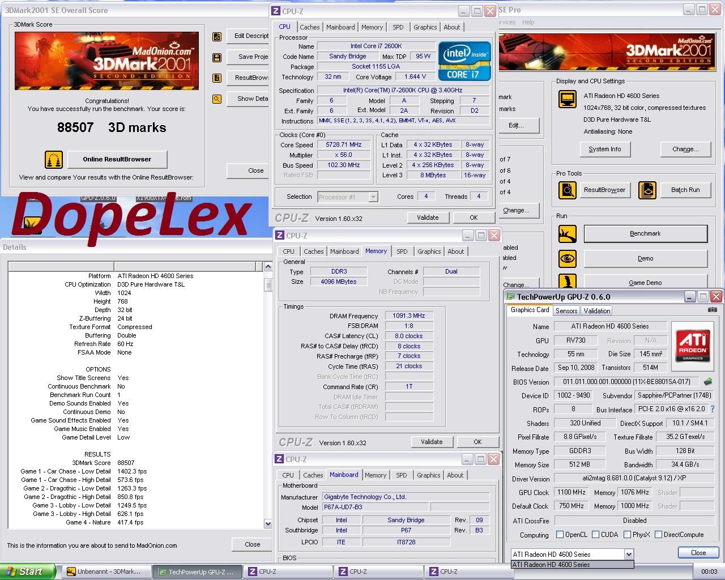Screen dimensions: 725x580
Task: Click the Show Details magnifier icon
Action: click(217, 99)
